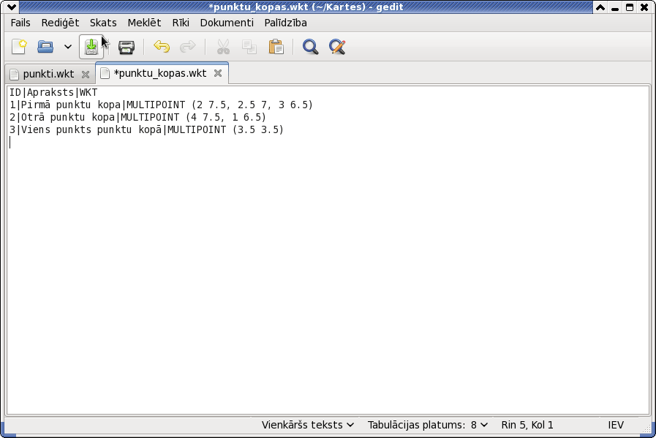Open the Vienkāršs teksts syntax dropdown
Viewport: 656px width, 438px height.
(x=308, y=425)
